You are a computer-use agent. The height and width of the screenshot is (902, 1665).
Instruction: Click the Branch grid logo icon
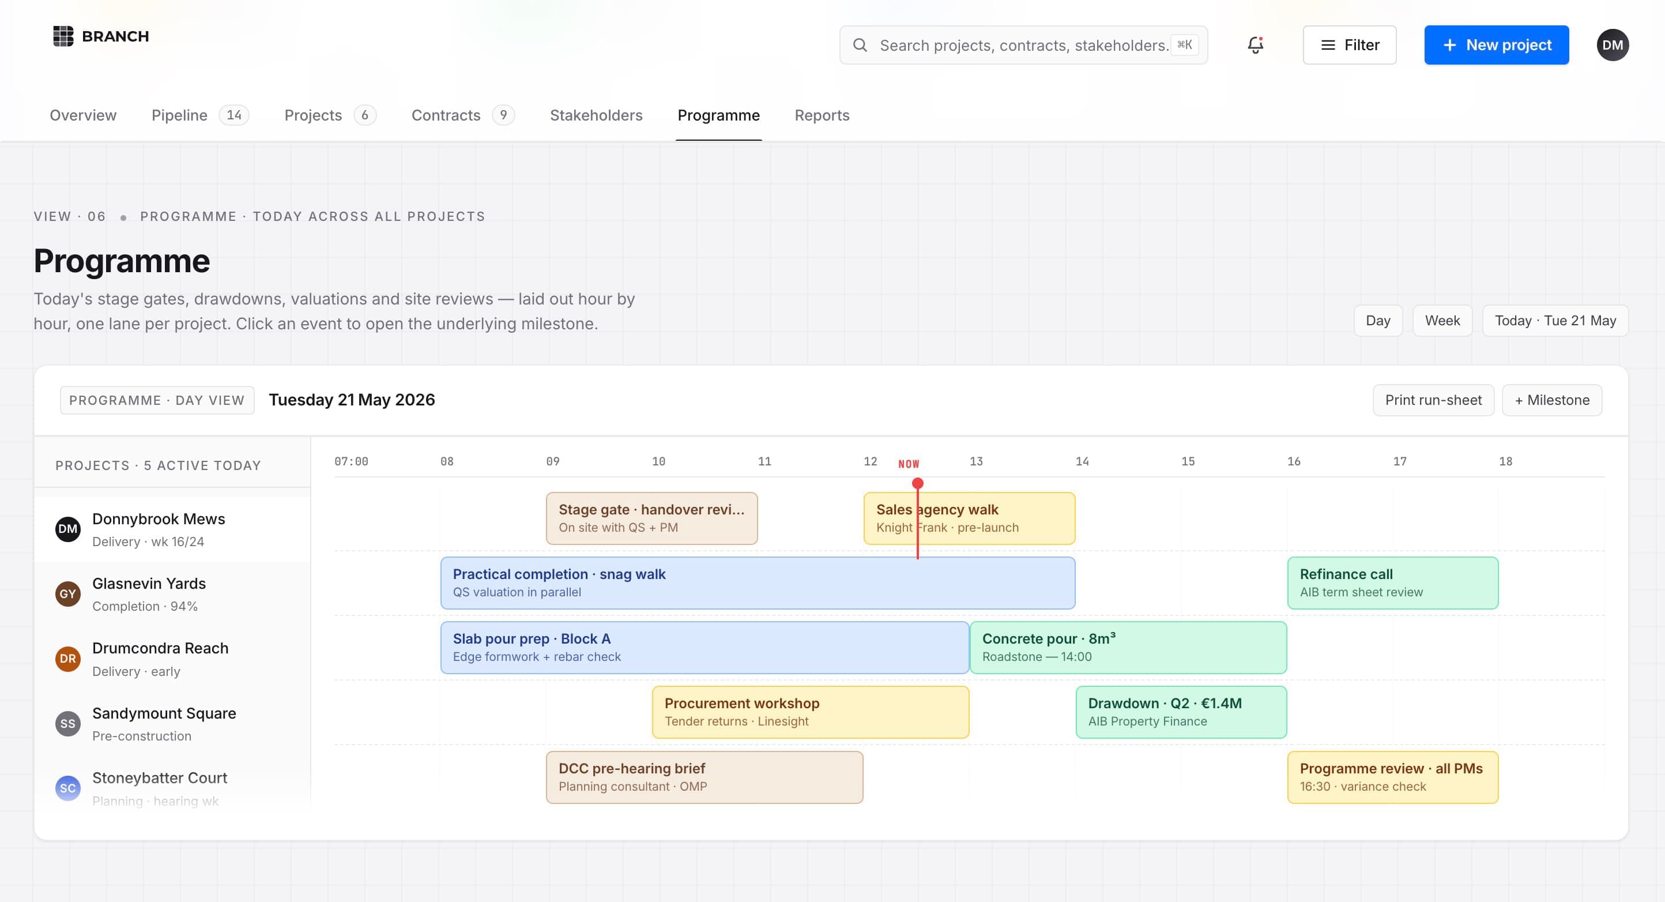point(63,36)
